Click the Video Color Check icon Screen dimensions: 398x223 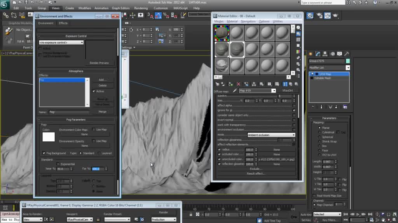(298, 52)
